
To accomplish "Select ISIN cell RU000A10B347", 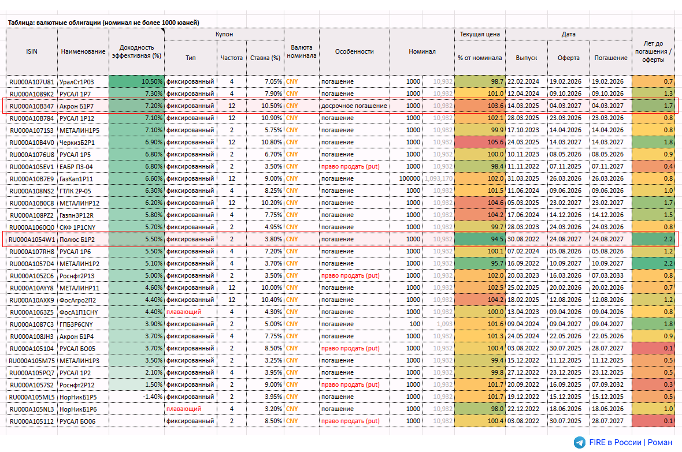I will (x=32, y=106).
